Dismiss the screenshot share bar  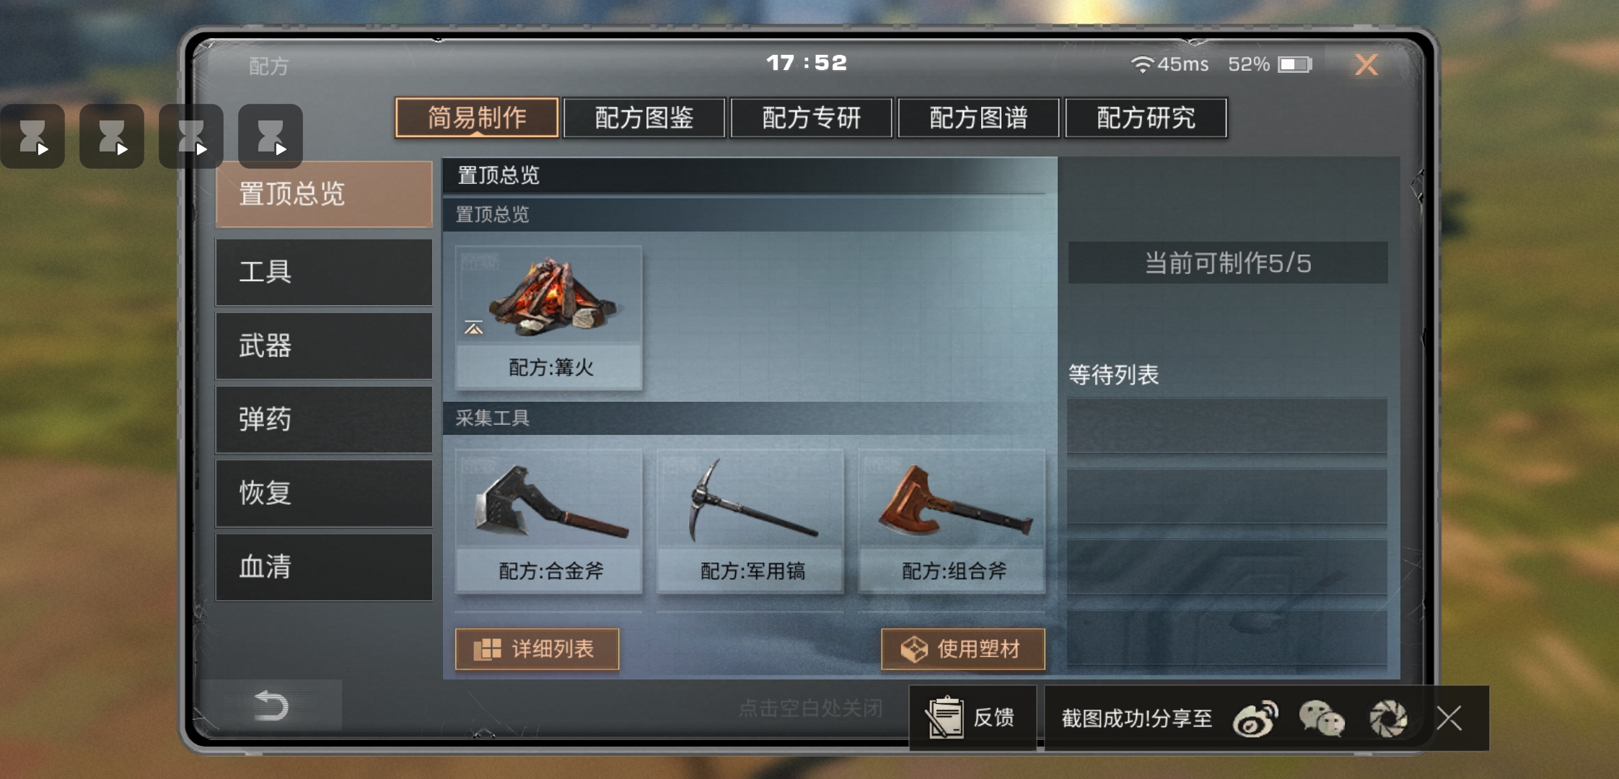point(1449,719)
